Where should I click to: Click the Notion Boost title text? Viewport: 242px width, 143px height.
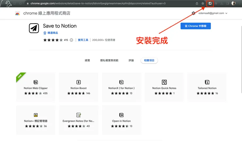(x=78, y=88)
